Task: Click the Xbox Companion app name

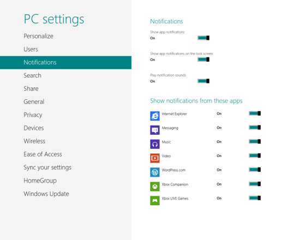Action: point(175,184)
